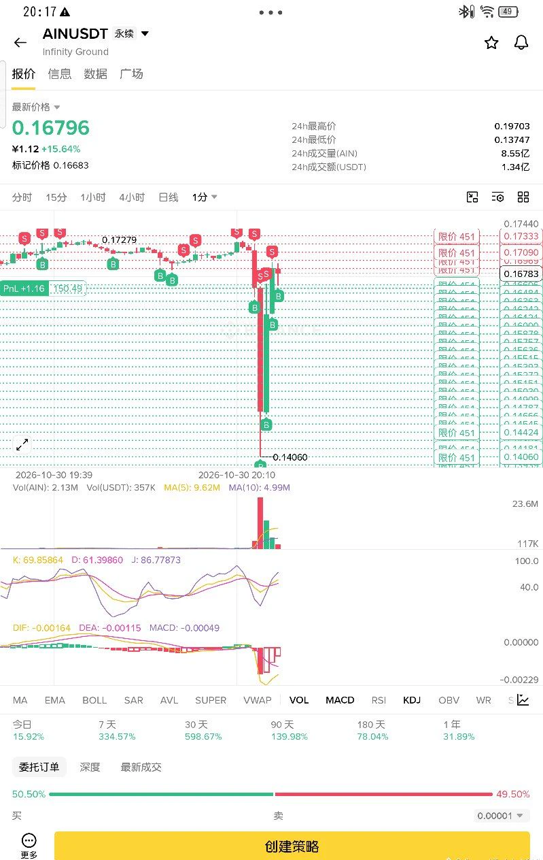Switch to the 报价 tab

[x=24, y=74]
